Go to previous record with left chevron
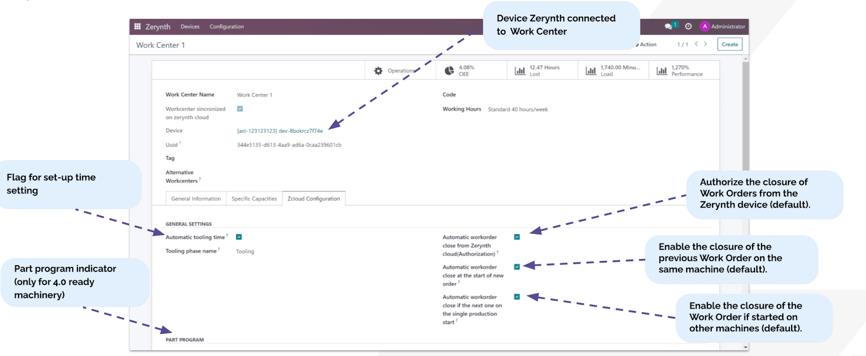866x356 pixels. [x=696, y=44]
